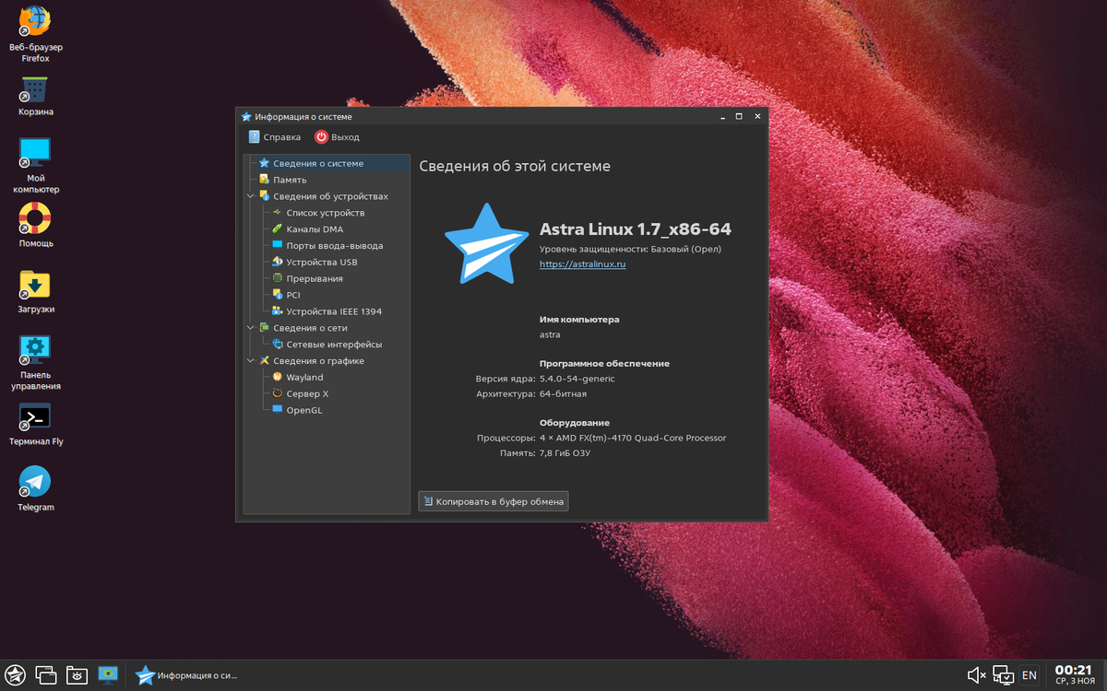Image resolution: width=1107 pixels, height=691 pixels.
Task: Open the network tray icon
Action: [1004, 675]
